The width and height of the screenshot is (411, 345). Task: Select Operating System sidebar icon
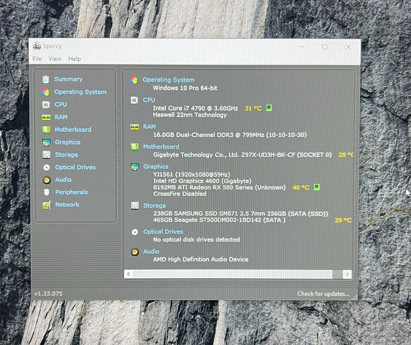[x=46, y=92]
